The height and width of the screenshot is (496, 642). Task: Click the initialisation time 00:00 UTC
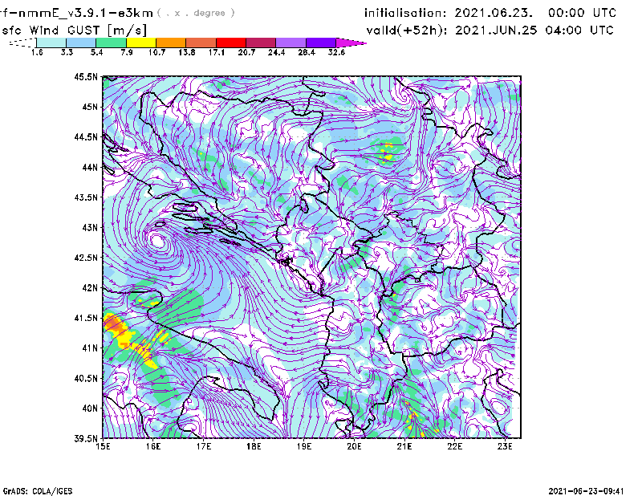pyautogui.click(x=583, y=13)
